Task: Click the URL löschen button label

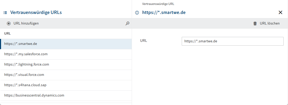Action: 270,23
